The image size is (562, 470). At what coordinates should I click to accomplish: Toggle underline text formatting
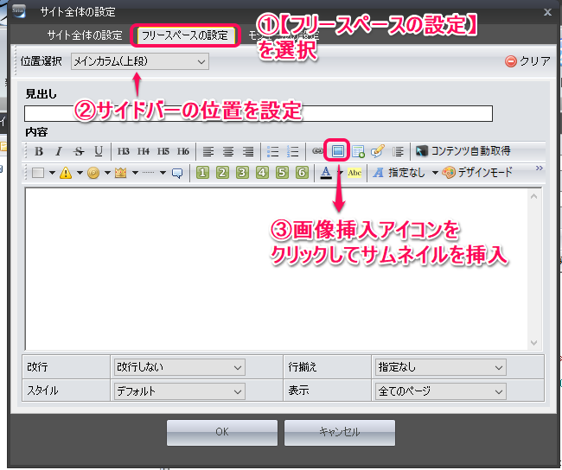coord(99,151)
